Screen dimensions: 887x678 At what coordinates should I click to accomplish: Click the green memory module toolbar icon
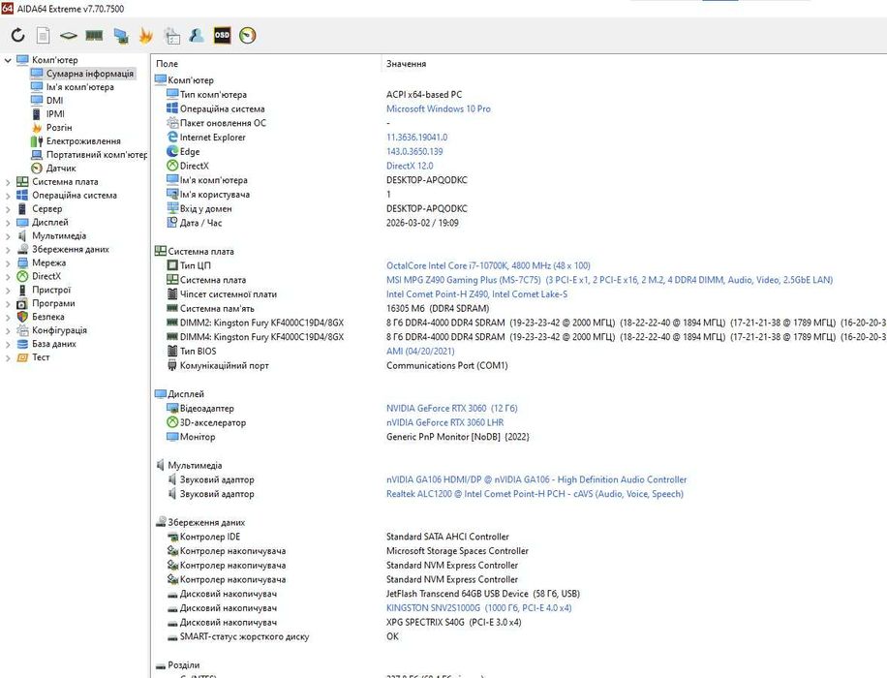point(94,36)
